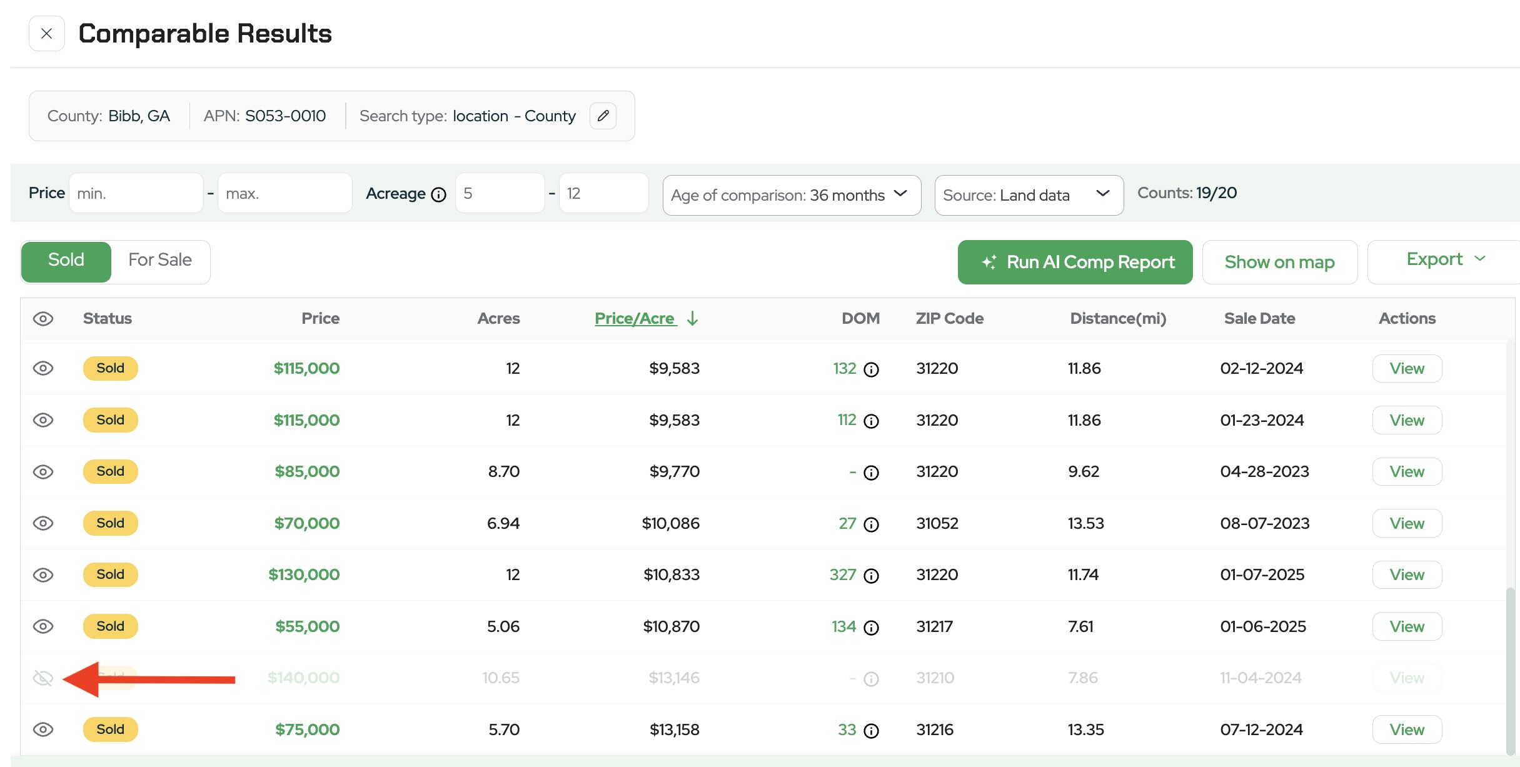
Task: Open the Age of comparison dropdown
Action: pos(791,195)
